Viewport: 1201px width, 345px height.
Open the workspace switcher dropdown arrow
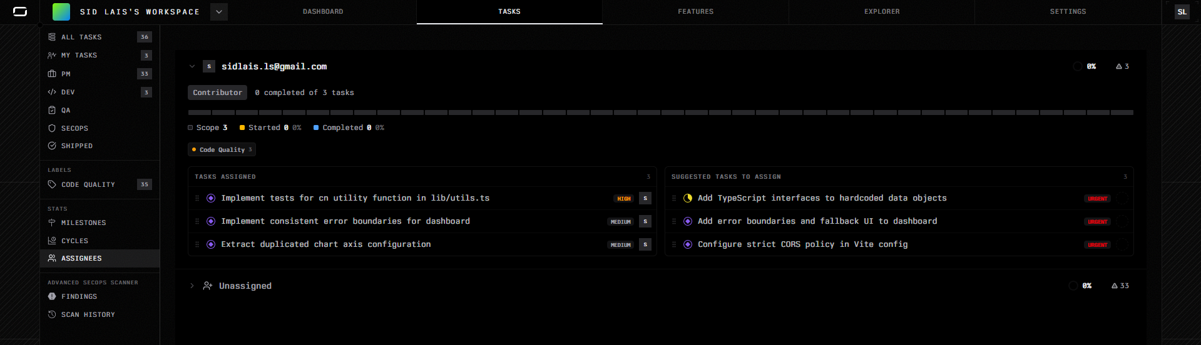pyautogui.click(x=218, y=12)
